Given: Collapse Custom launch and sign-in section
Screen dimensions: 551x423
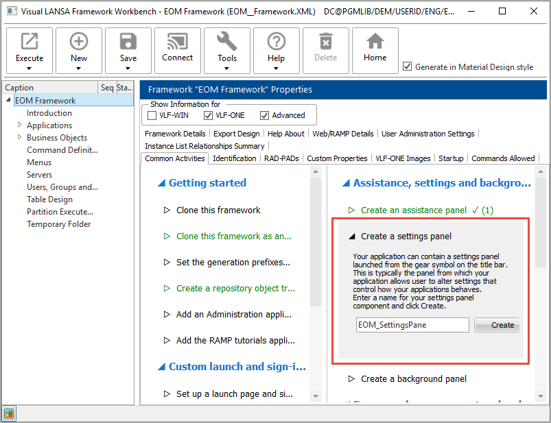Looking at the screenshot, I should [x=161, y=367].
